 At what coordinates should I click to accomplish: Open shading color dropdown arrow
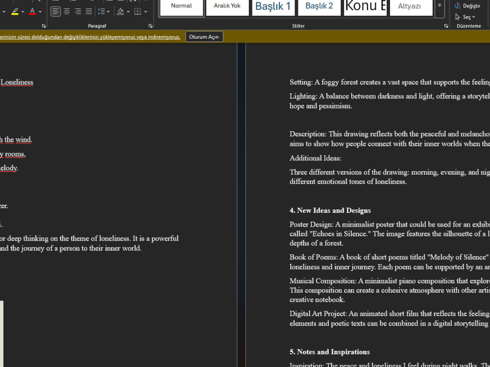(x=128, y=12)
